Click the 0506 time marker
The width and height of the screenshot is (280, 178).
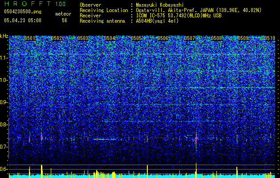click(x=163, y=38)
